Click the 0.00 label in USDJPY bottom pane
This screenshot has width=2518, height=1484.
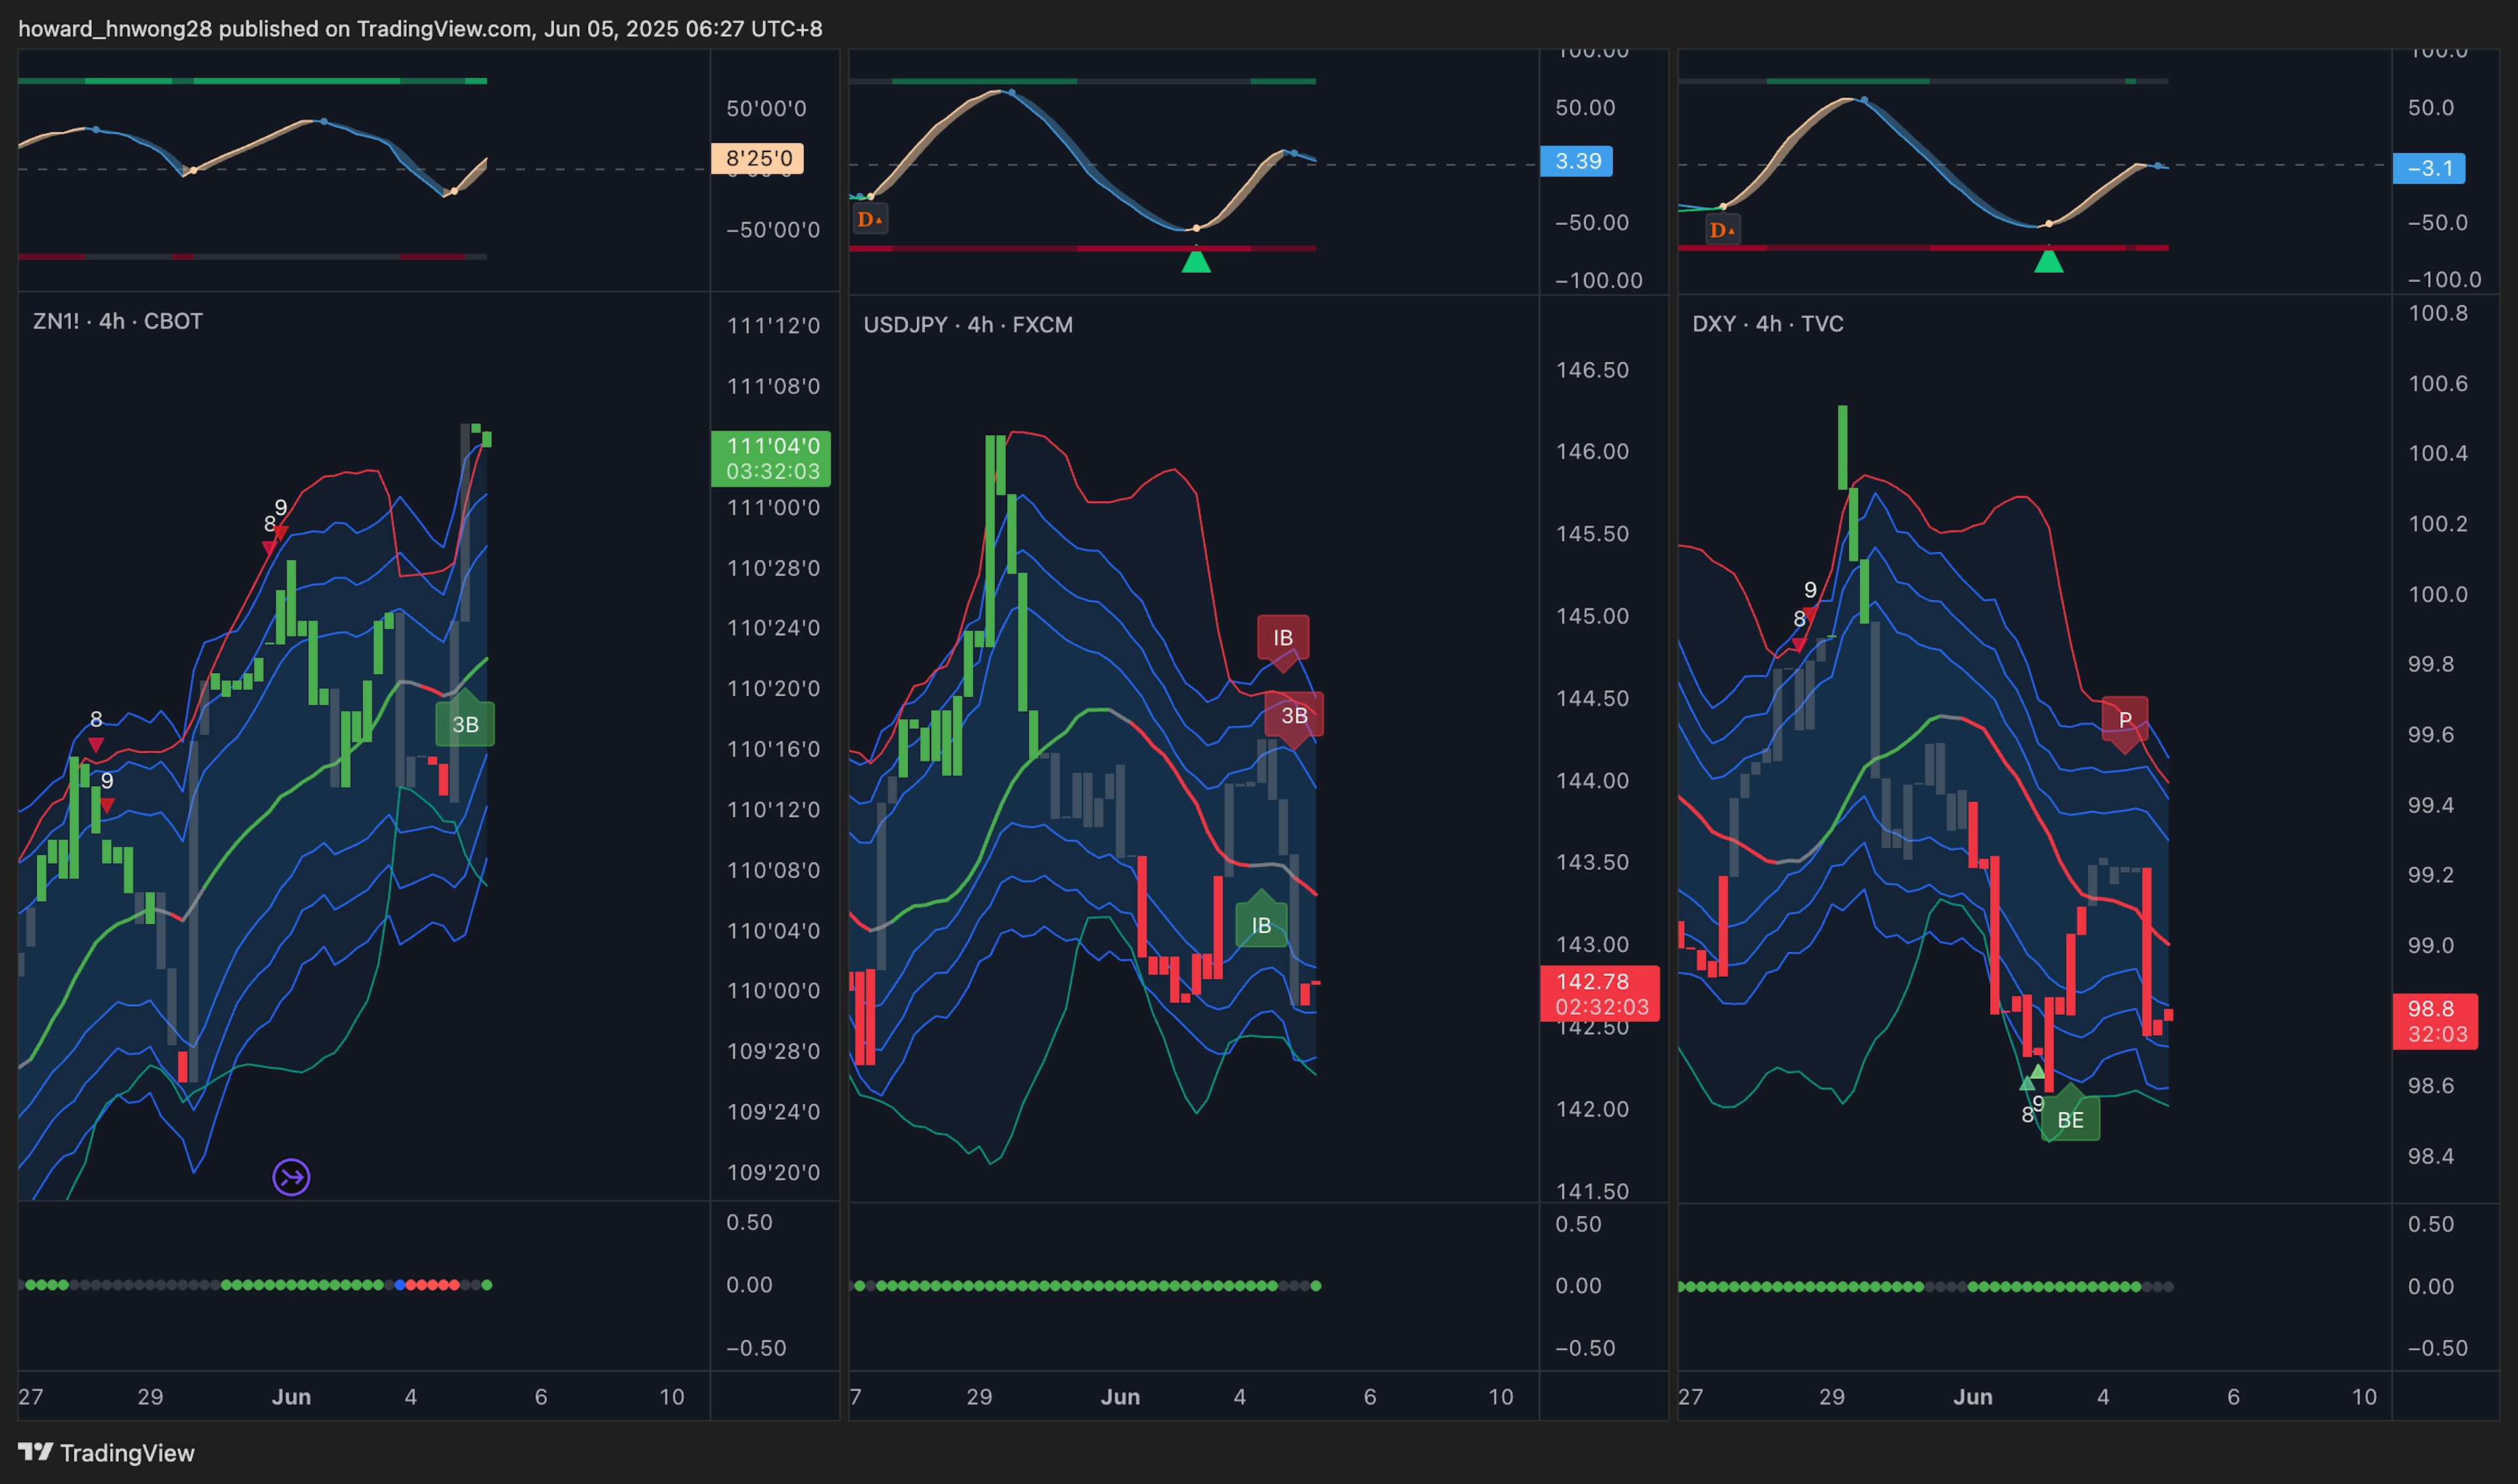pos(1578,1286)
